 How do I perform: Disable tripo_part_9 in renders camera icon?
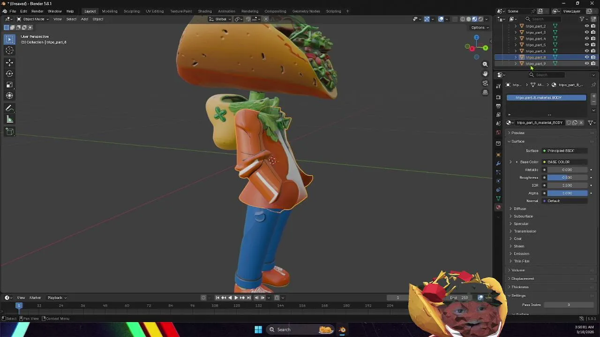tap(593, 63)
